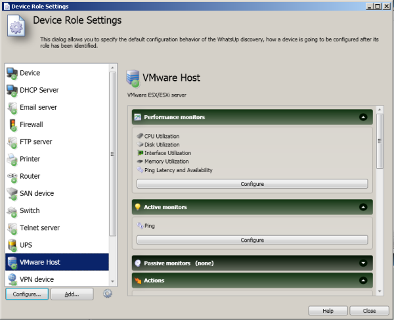Select Telnet server role
Screen dimensions: 394x320
(x=39, y=228)
